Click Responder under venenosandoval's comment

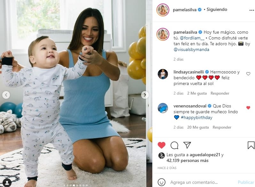222,127
